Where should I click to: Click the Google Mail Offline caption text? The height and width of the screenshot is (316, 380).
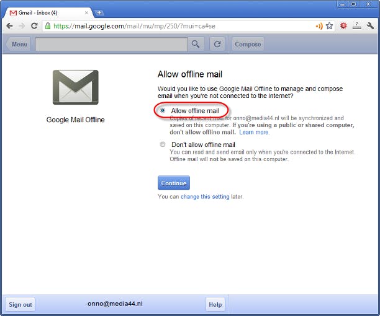(75, 120)
